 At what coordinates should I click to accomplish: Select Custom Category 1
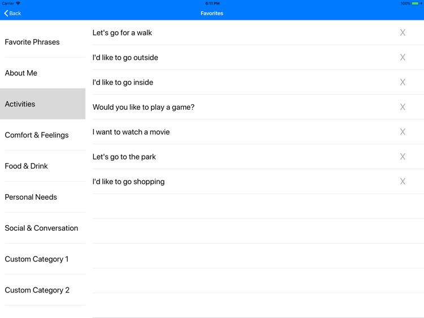[43, 259]
